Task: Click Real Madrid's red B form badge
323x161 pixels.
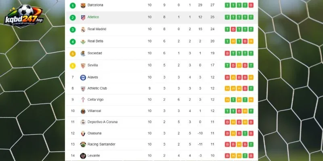Action: tap(233, 29)
